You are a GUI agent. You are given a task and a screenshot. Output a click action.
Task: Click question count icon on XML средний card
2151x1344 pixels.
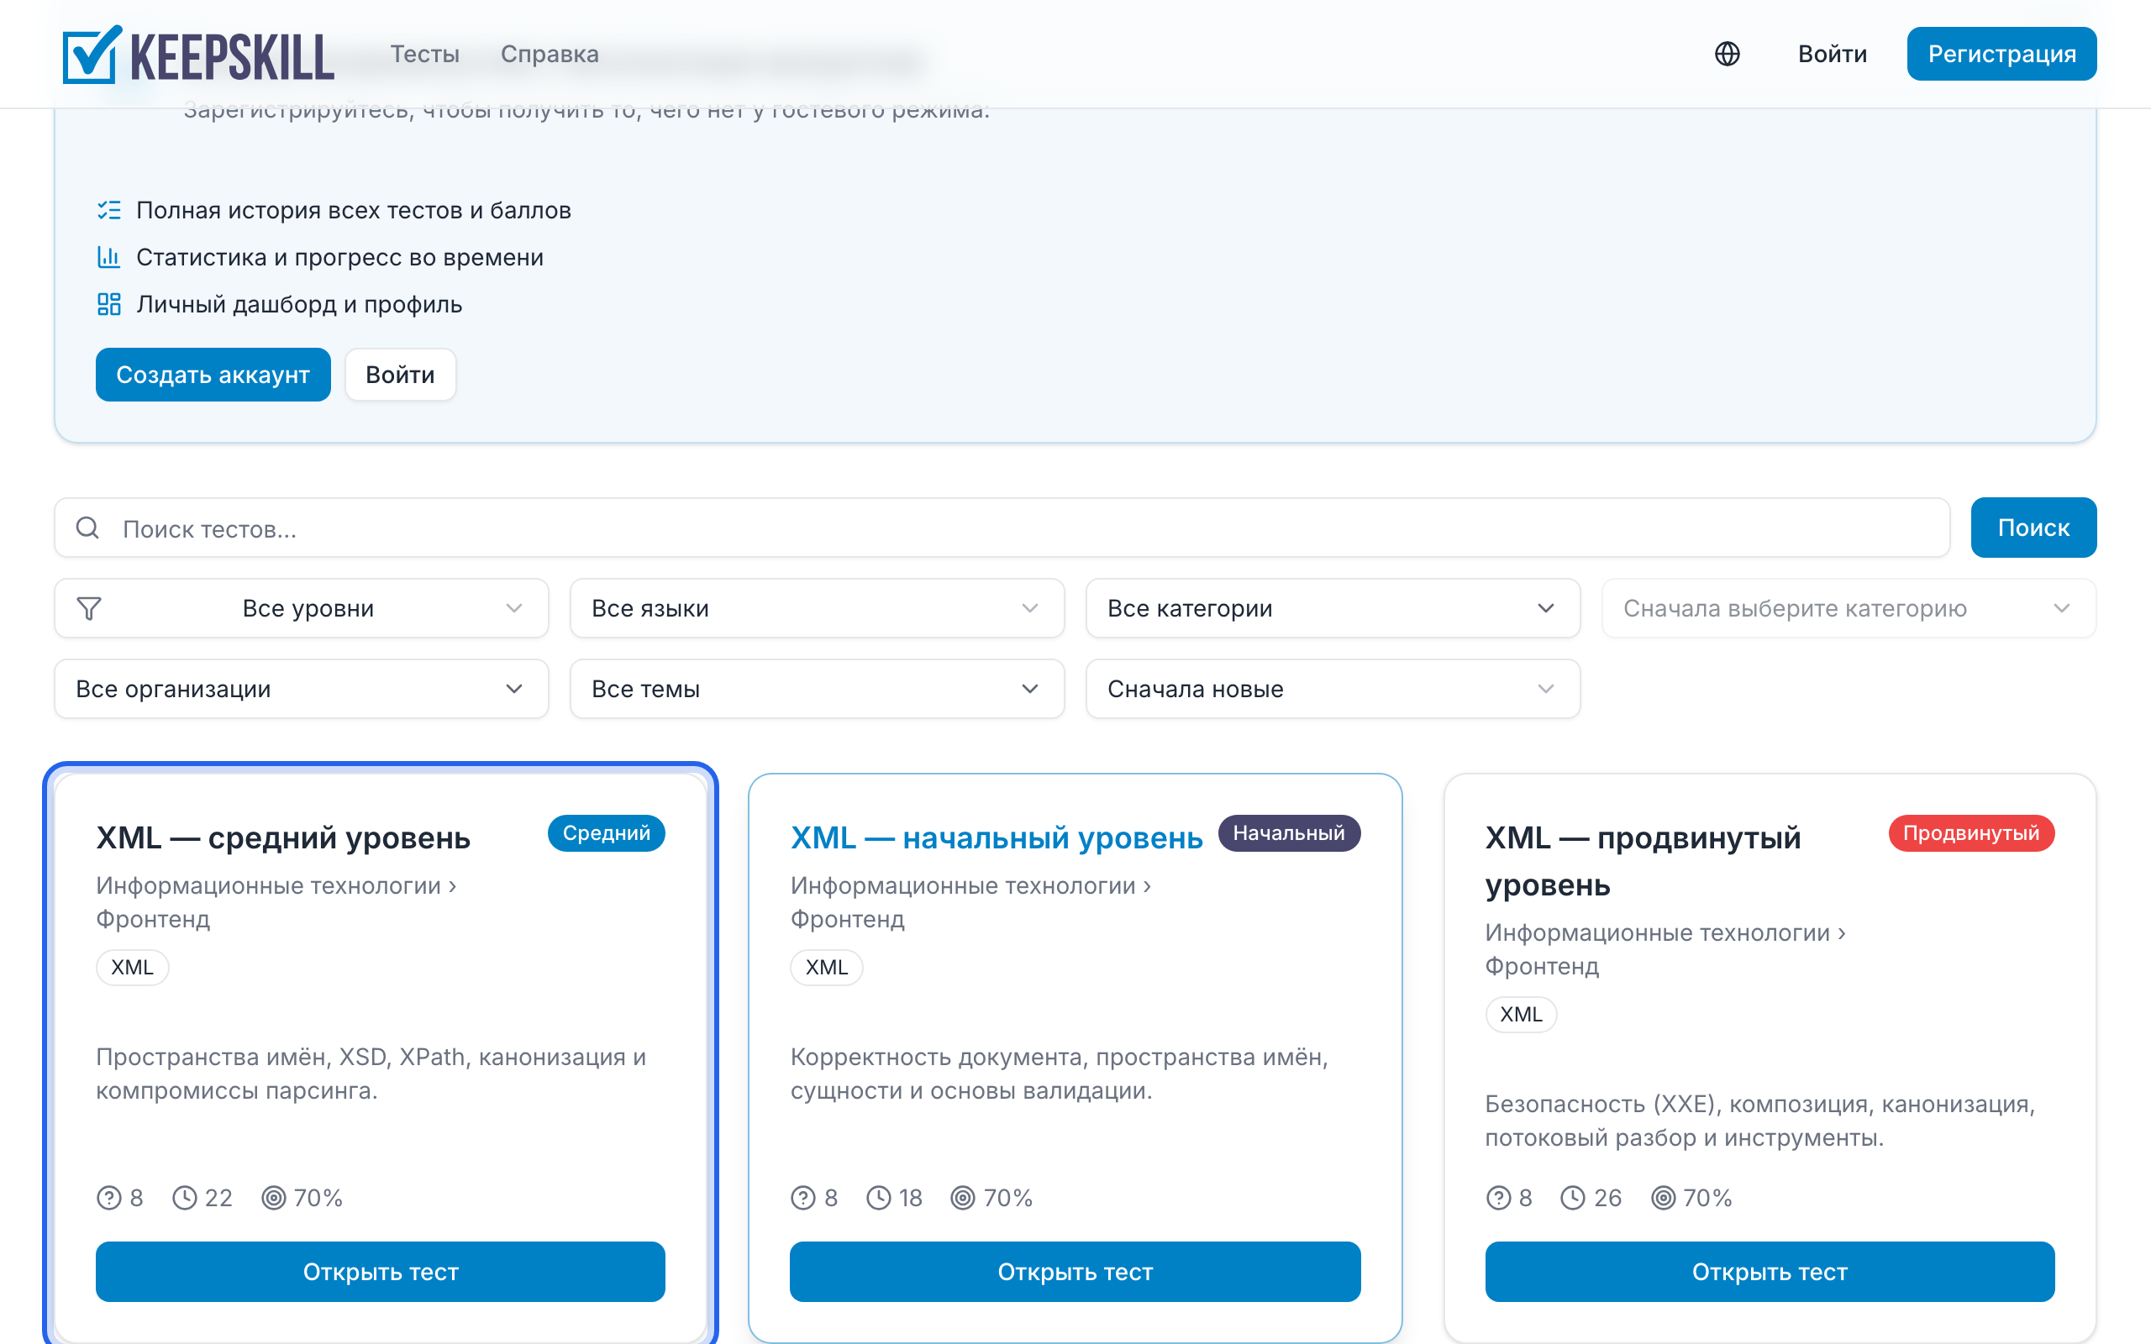tap(108, 1198)
